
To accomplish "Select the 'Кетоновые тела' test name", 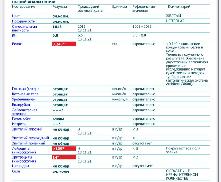I will point(25,94).
